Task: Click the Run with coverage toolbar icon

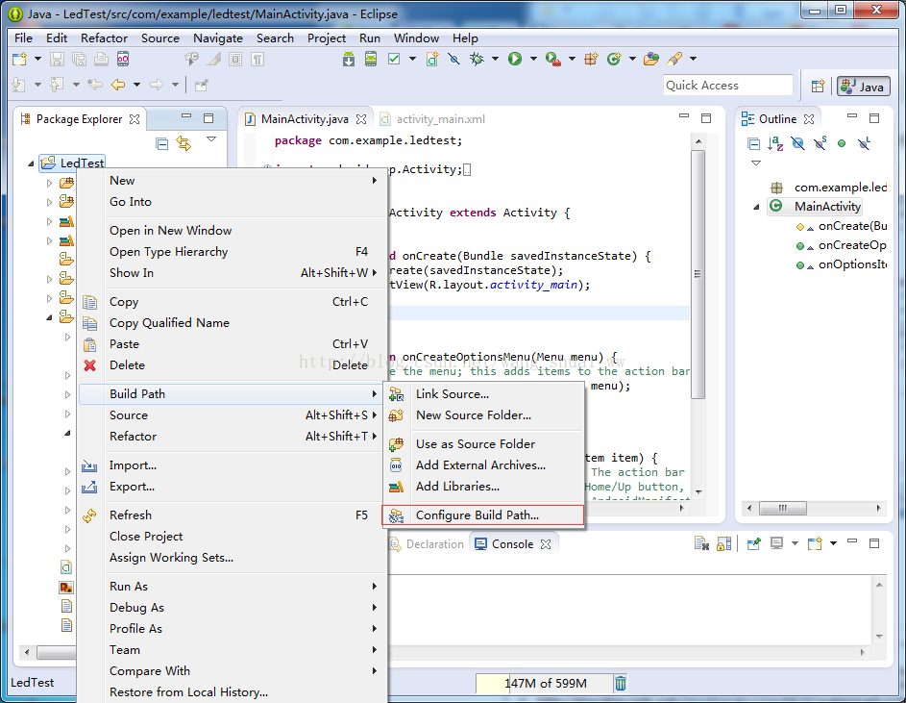Action: click(x=553, y=59)
